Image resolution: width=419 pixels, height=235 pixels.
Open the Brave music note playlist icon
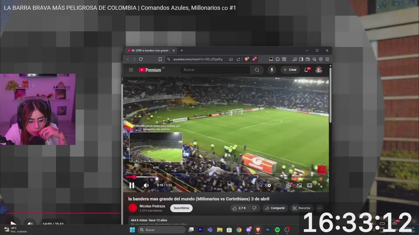pos(295,59)
